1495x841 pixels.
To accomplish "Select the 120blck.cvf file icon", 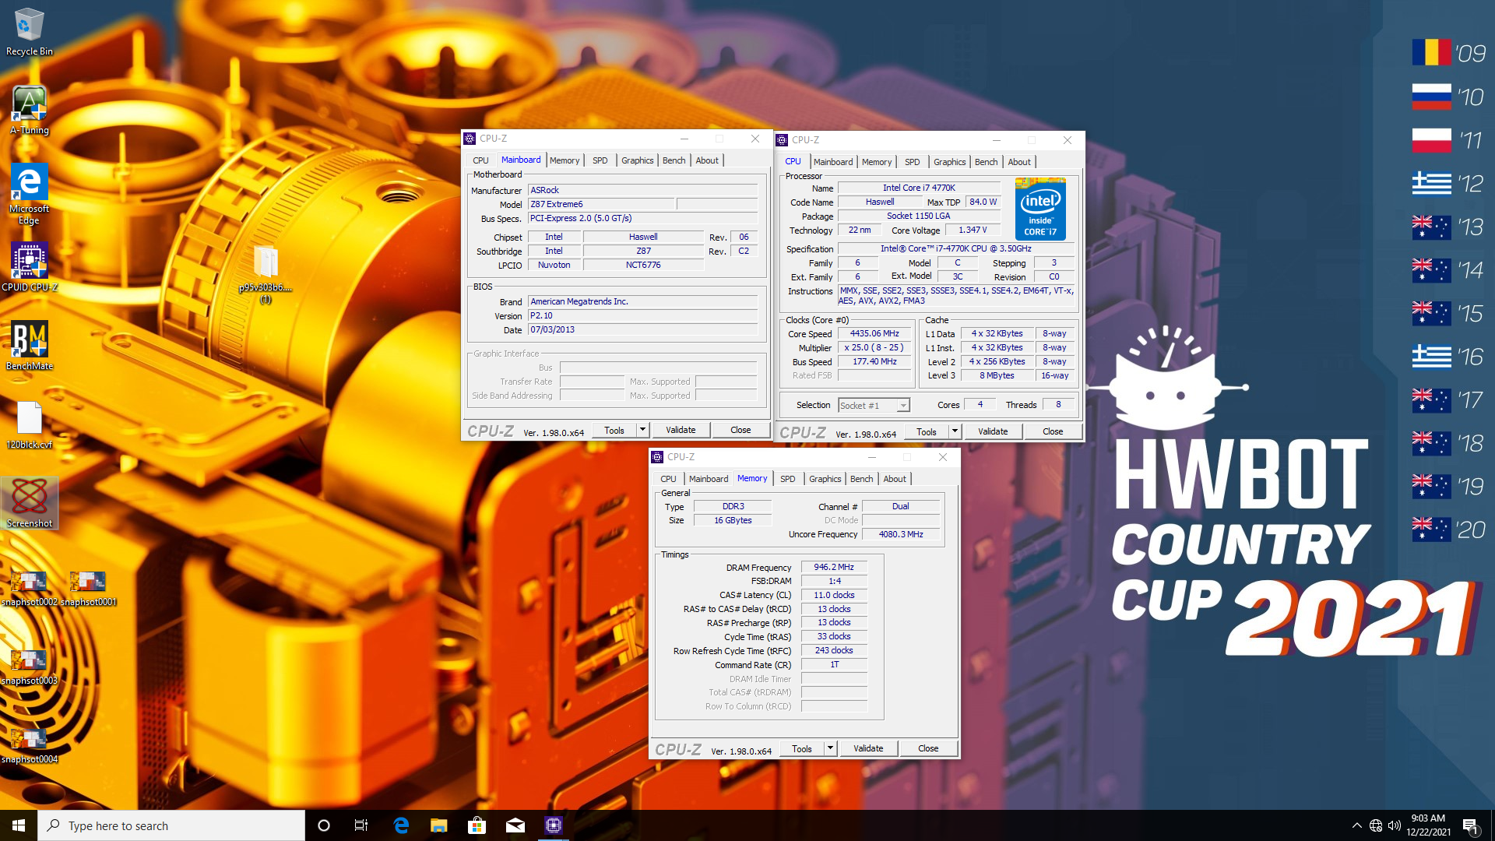I will point(30,425).
